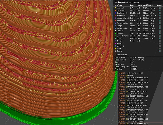The image size is (163, 125).
Task: Toggle Bridge display checkbox
Action: coord(160,26)
